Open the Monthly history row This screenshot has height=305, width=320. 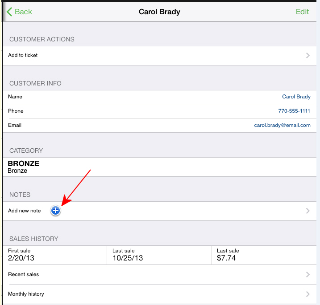click(160, 294)
